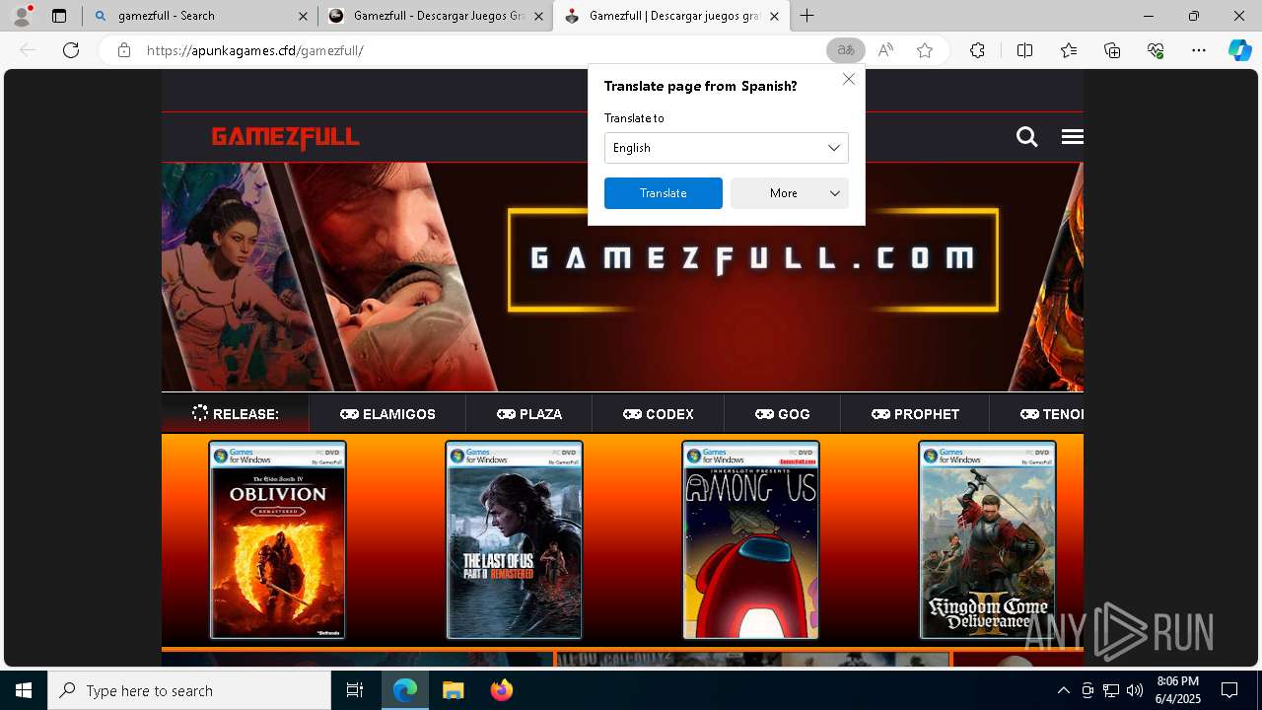Open File Explorer from taskbar
The image size is (1262, 710).
pos(453,690)
